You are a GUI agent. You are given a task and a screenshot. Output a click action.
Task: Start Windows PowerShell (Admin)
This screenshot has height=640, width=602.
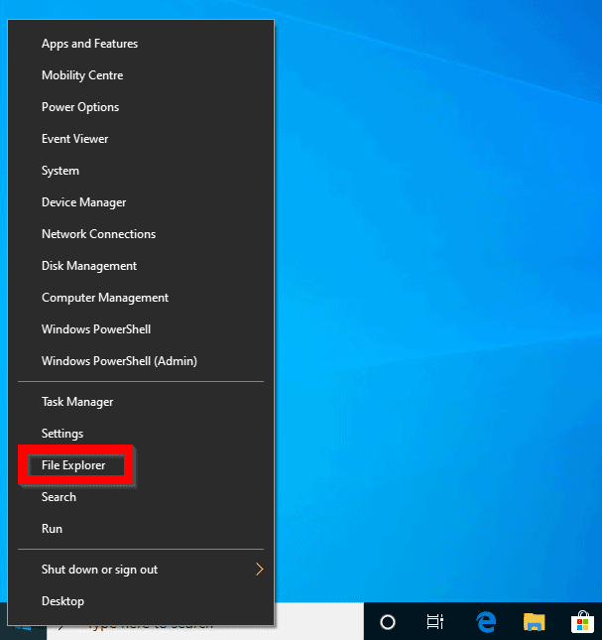(x=141, y=361)
